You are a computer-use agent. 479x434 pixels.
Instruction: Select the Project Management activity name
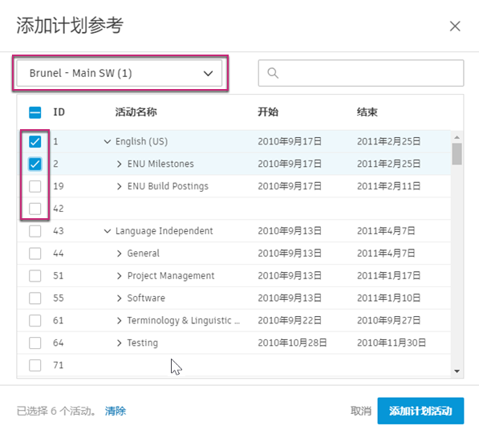click(171, 276)
